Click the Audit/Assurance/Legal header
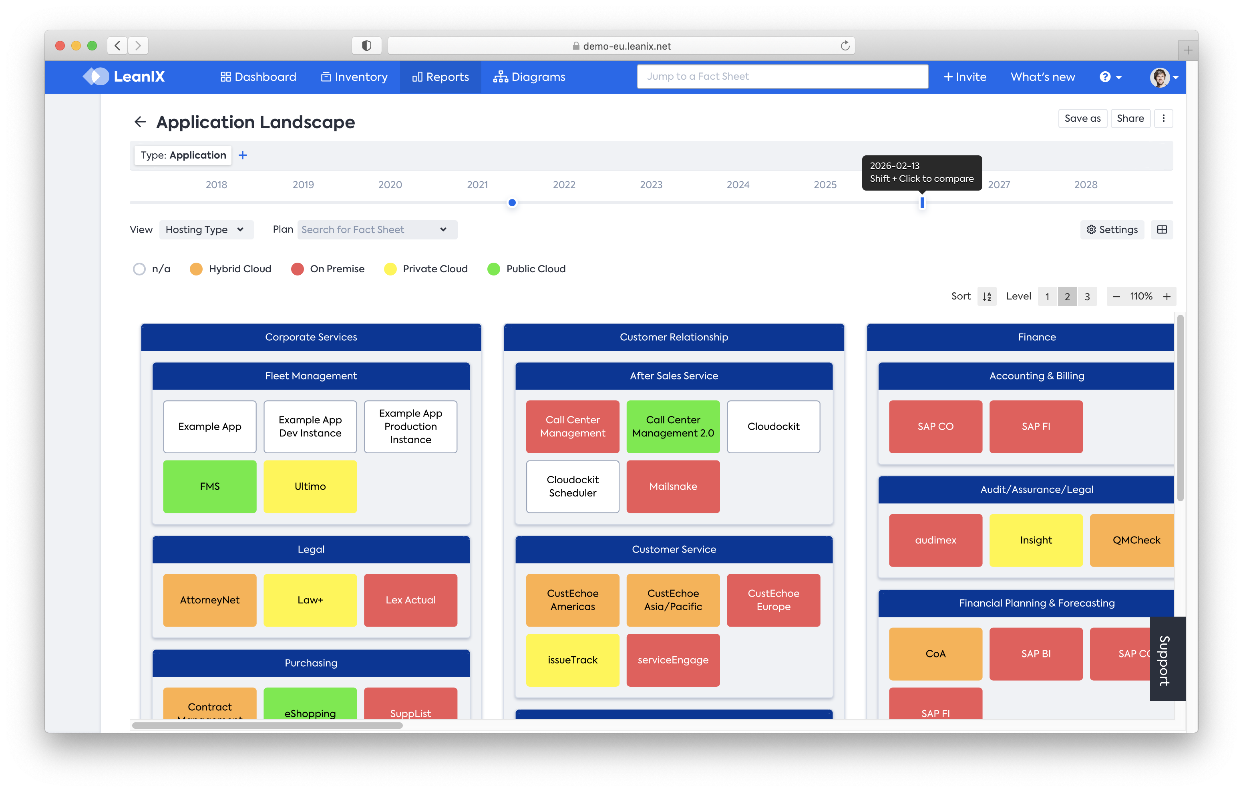 click(x=1026, y=489)
